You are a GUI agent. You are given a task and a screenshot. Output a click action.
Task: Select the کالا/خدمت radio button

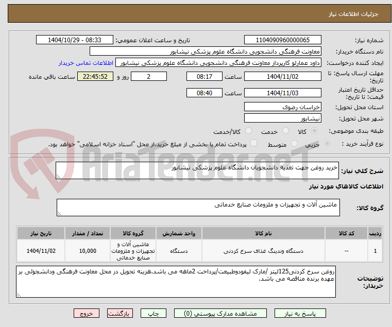(248, 130)
